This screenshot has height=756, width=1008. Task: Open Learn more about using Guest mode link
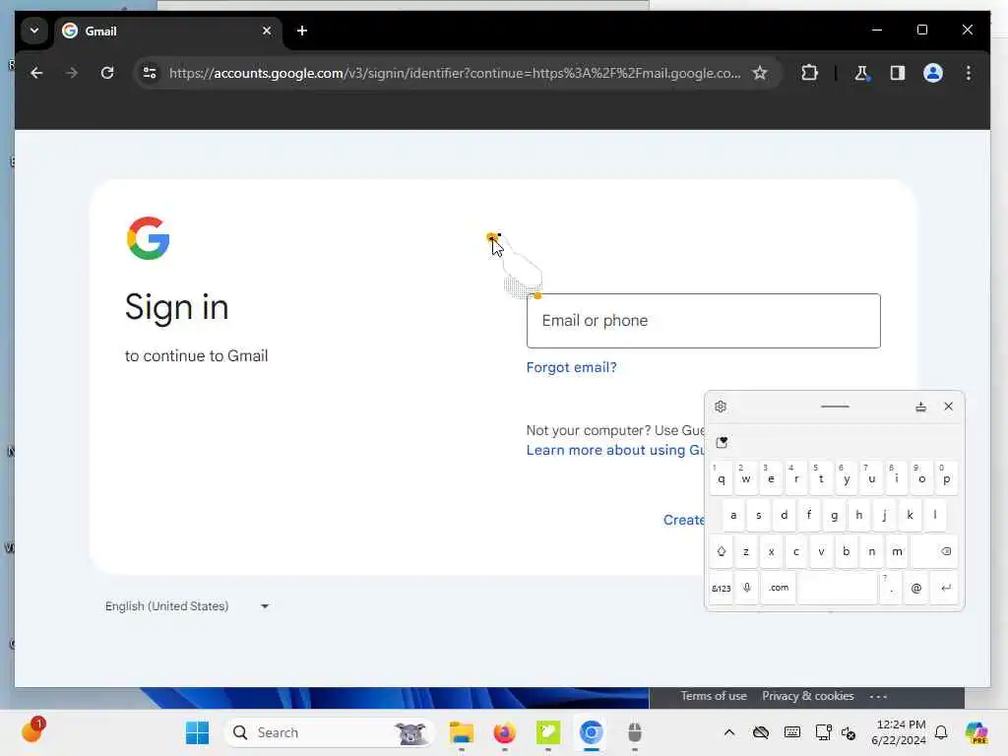pos(615,450)
